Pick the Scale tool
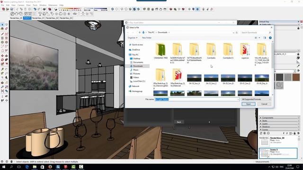 pyautogui.click(x=2, y=64)
